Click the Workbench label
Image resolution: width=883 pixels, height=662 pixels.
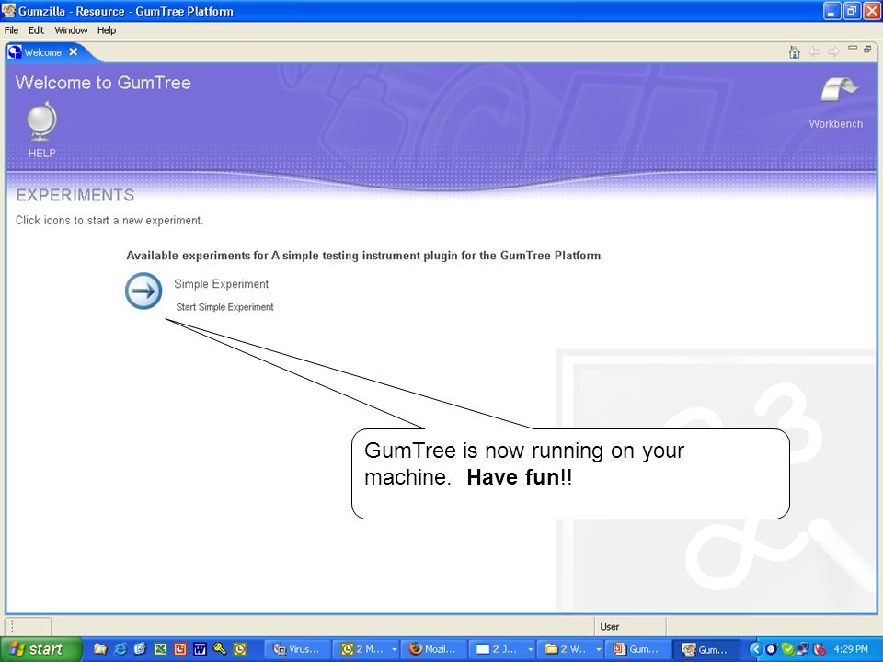(x=836, y=124)
